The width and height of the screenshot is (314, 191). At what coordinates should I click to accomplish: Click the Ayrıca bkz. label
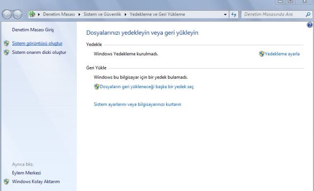point(23,164)
